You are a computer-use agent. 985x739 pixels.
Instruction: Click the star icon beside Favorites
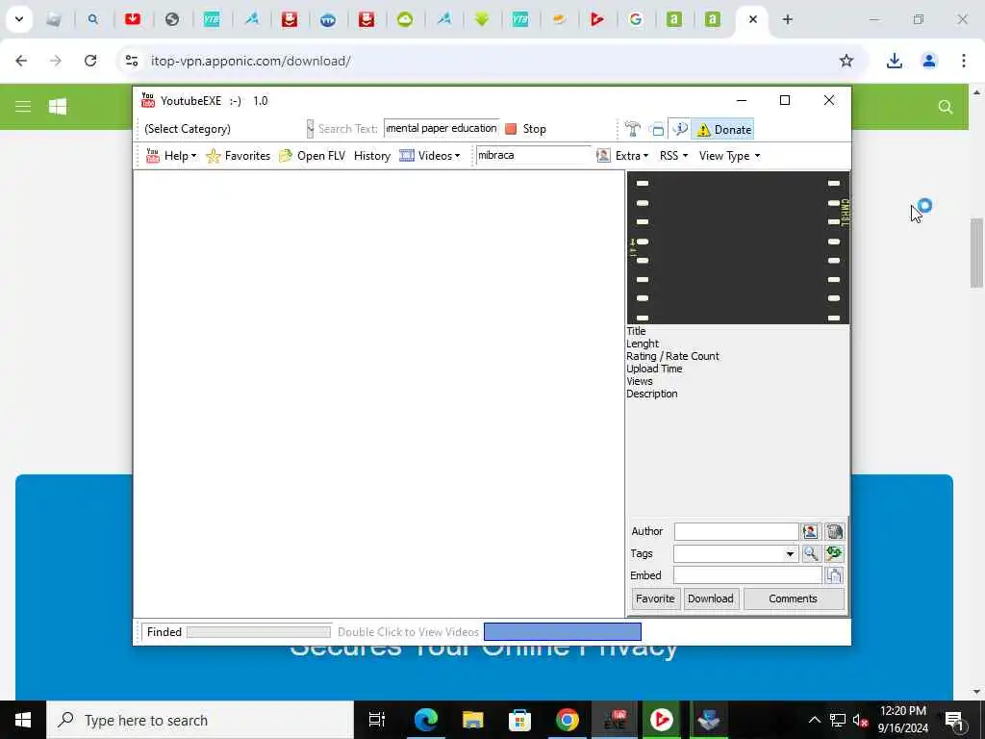tap(213, 156)
